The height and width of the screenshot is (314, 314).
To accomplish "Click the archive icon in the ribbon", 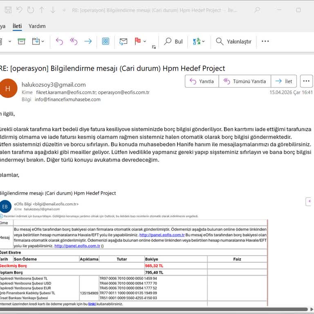I will pyautogui.click(x=21, y=41).
